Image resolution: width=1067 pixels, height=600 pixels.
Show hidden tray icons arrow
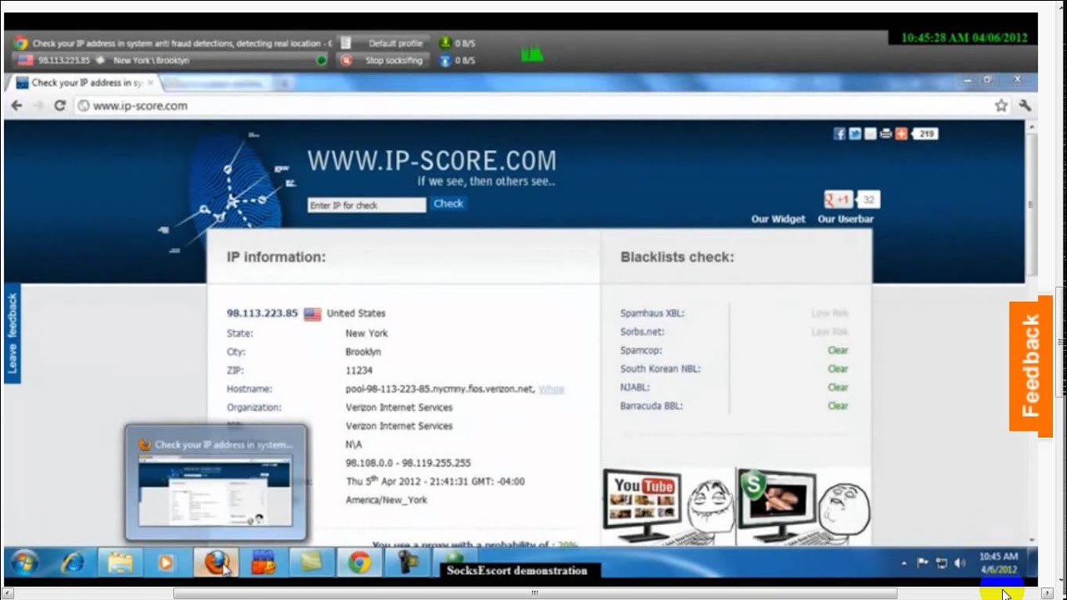point(904,563)
